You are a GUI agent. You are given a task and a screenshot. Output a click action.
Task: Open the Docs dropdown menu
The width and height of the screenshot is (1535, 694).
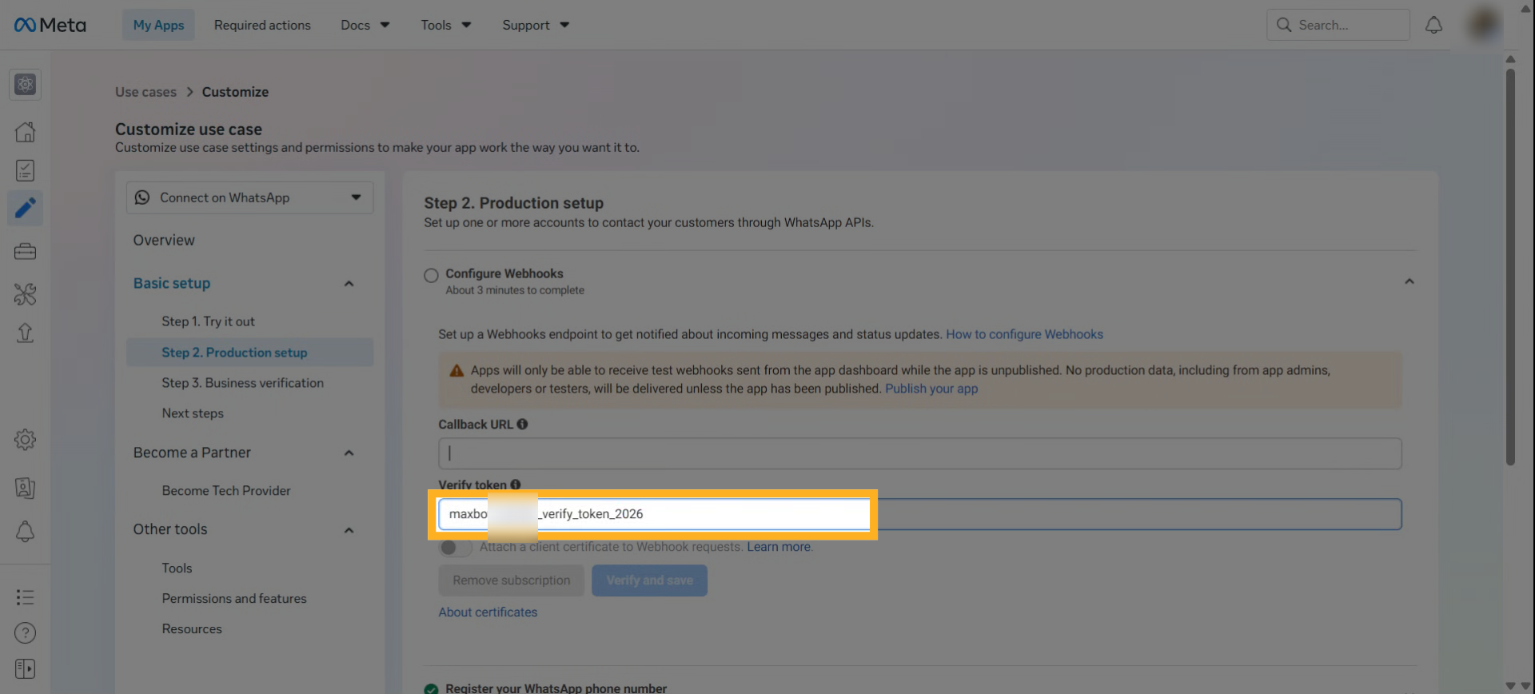click(365, 25)
